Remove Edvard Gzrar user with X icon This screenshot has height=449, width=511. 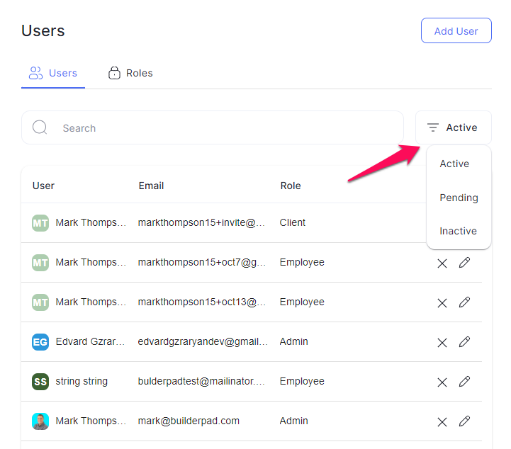pyautogui.click(x=442, y=343)
